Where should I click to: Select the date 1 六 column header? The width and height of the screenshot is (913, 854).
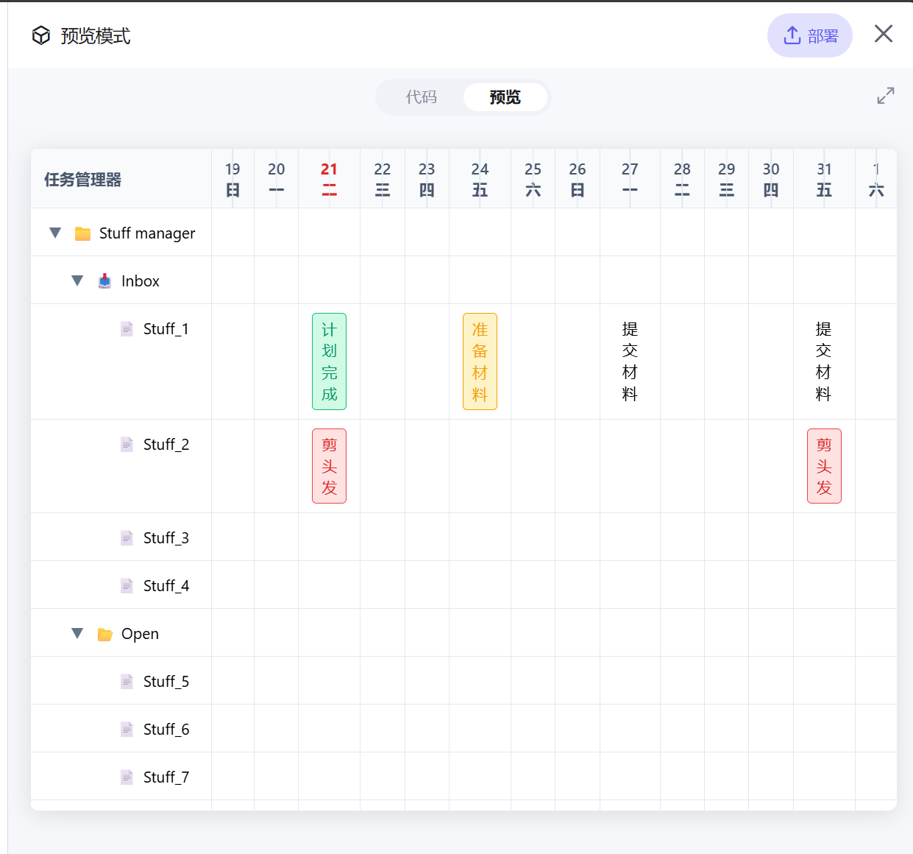click(x=876, y=179)
